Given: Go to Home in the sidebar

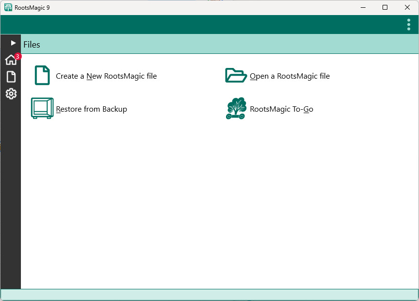Looking at the screenshot, I should 10,60.
